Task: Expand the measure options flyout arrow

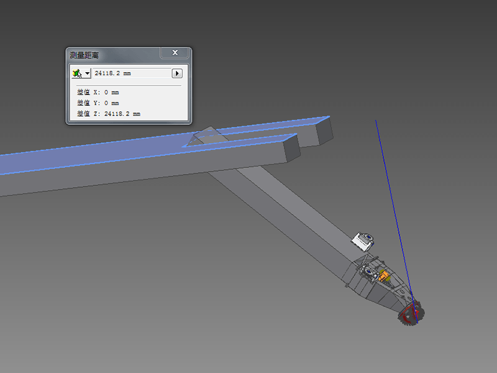Action: 176,73
